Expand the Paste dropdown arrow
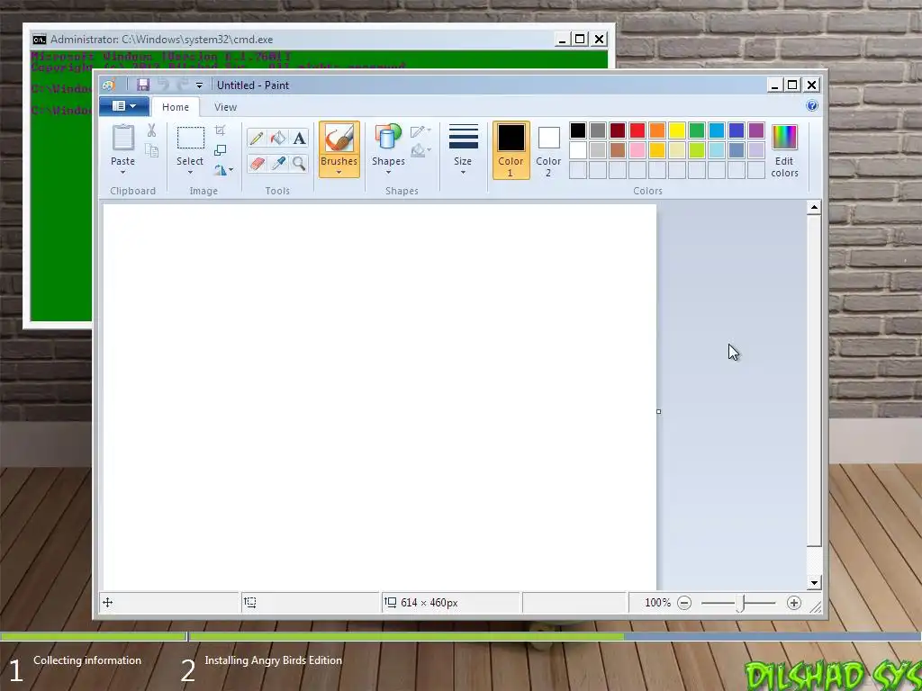 pos(122,172)
